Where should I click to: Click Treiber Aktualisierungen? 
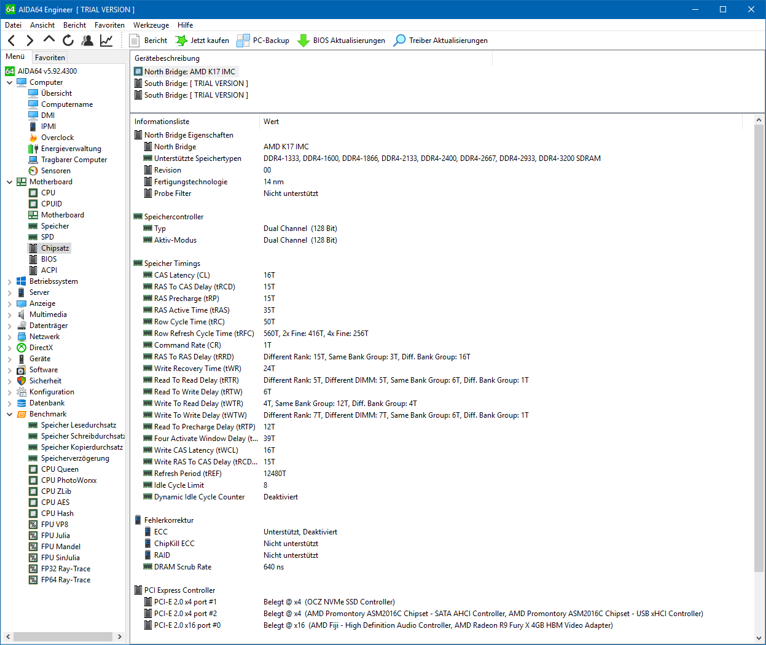pyautogui.click(x=440, y=41)
